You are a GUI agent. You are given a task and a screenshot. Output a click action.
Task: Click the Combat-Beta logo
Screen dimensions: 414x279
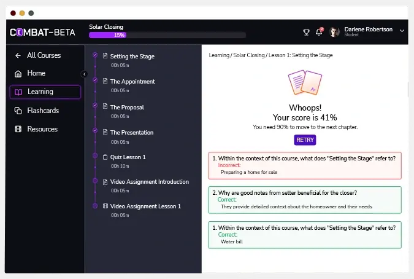pos(43,32)
